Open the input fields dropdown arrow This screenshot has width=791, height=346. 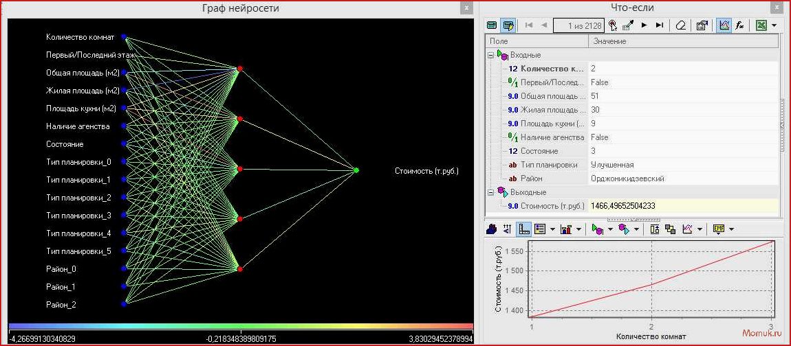pyautogui.click(x=610, y=230)
